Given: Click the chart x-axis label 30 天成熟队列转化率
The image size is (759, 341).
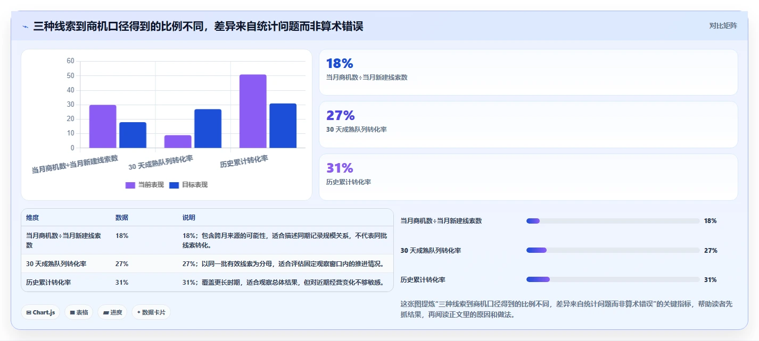Looking at the screenshot, I should click(161, 163).
